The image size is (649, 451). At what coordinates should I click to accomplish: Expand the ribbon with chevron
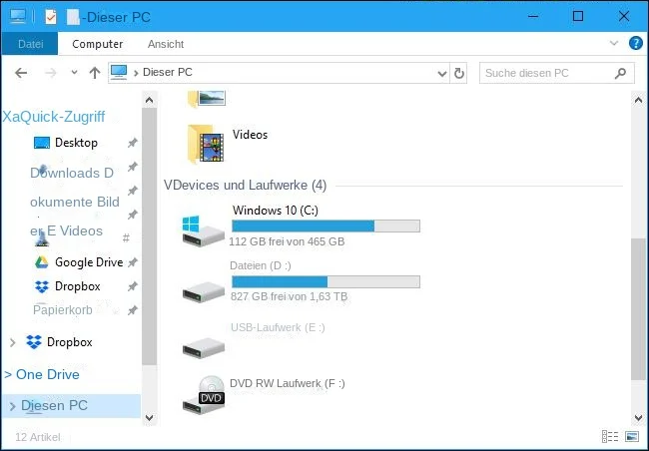(614, 43)
